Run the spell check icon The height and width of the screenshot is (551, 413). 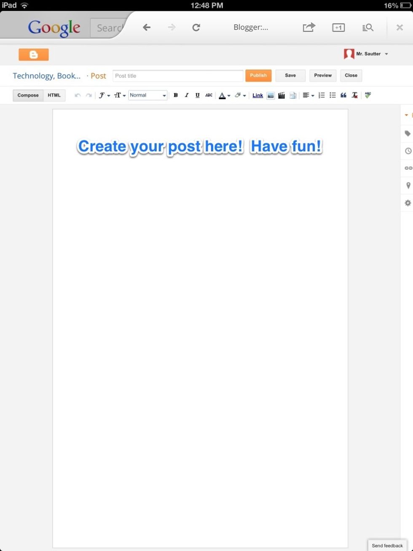click(368, 95)
